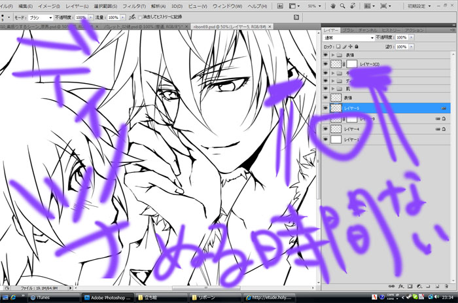Hide レイヤー3(2) layer with eye icon
This screenshot has height=303, width=458.
[x=326, y=63]
